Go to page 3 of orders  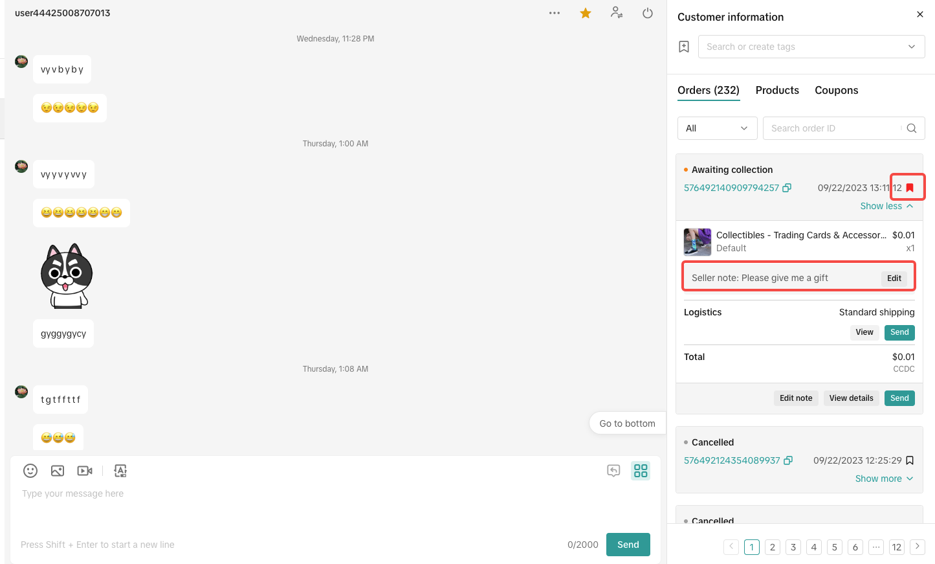(x=793, y=547)
